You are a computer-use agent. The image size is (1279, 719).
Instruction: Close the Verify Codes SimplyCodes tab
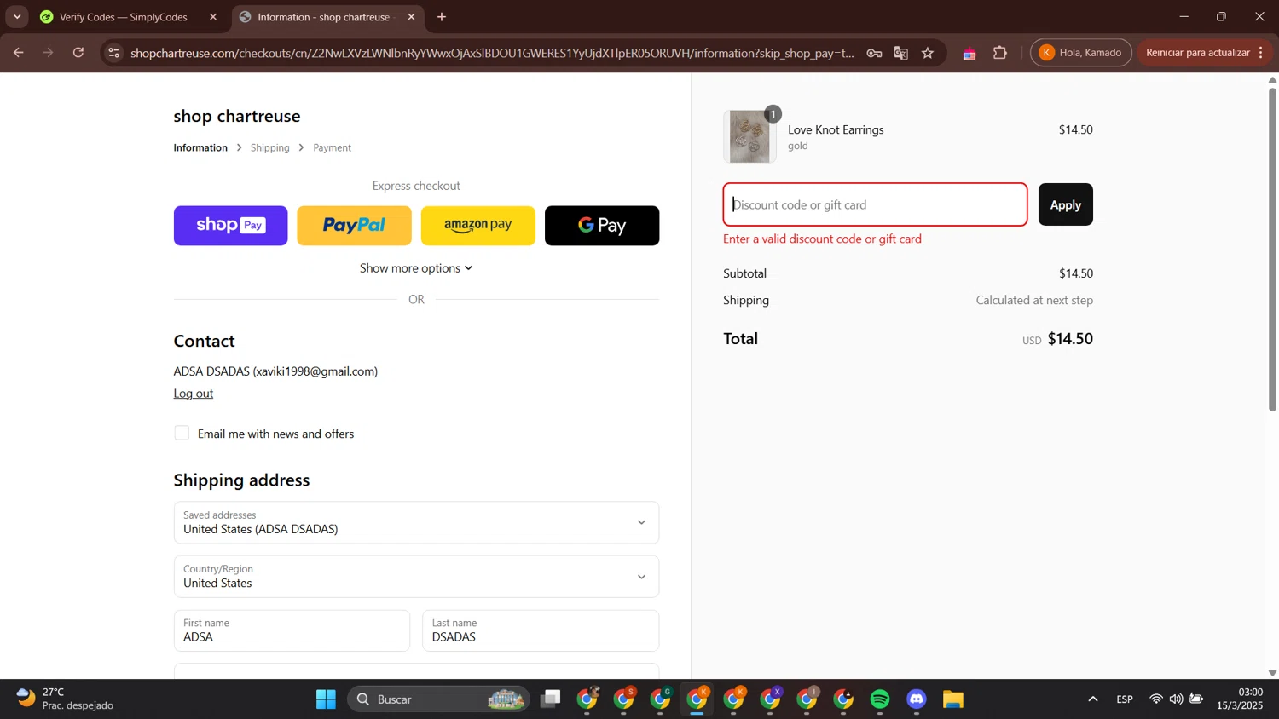pos(213,17)
